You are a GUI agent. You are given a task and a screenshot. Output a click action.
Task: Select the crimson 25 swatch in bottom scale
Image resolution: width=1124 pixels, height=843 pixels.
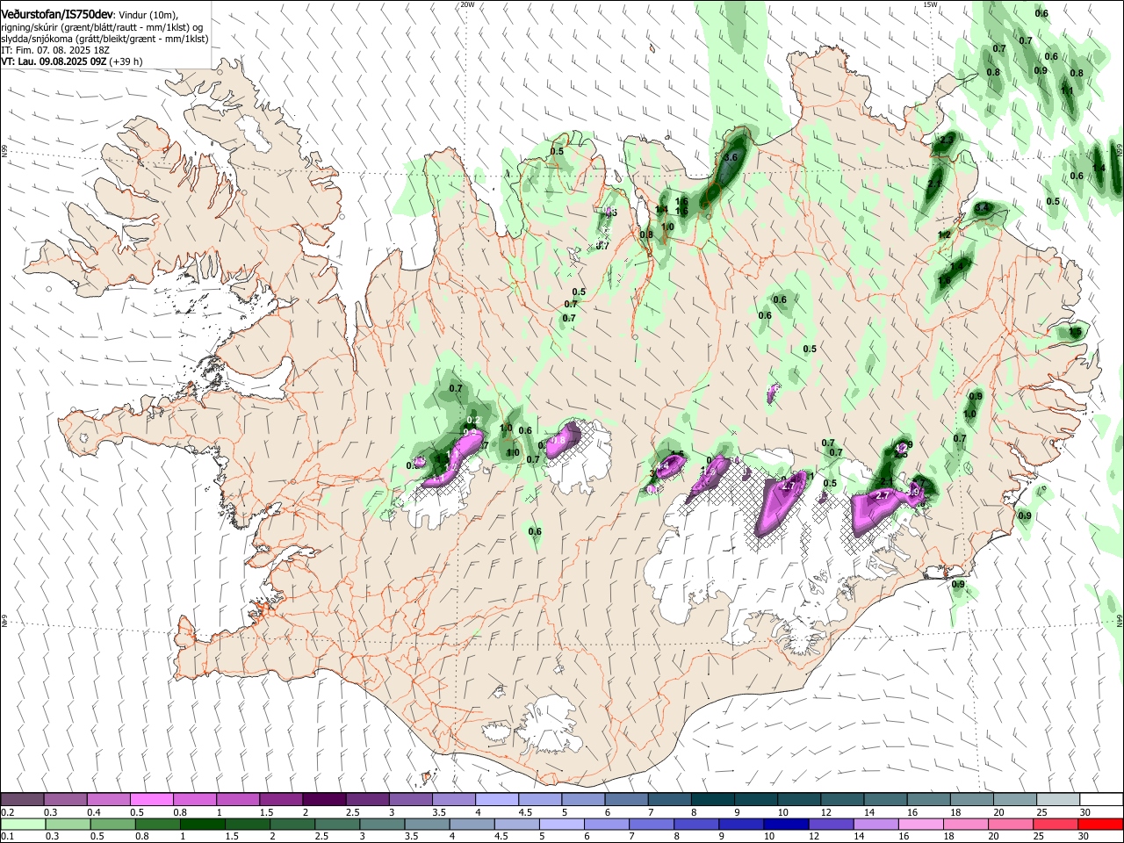(x=1055, y=824)
